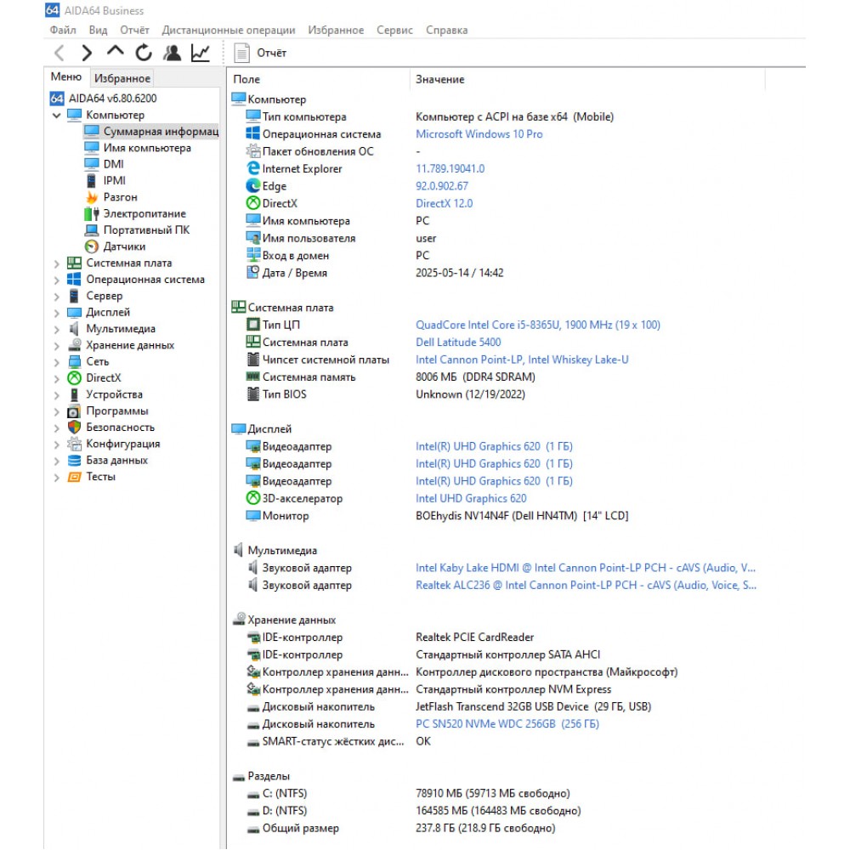Image resolution: width=850 pixels, height=850 pixels.
Task: Open the Microsoft Windows 10 Pro link
Action: coord(479,134)
